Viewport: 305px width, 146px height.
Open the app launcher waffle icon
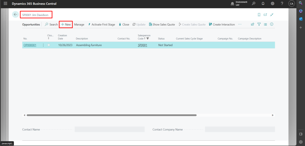click(5, 4)
